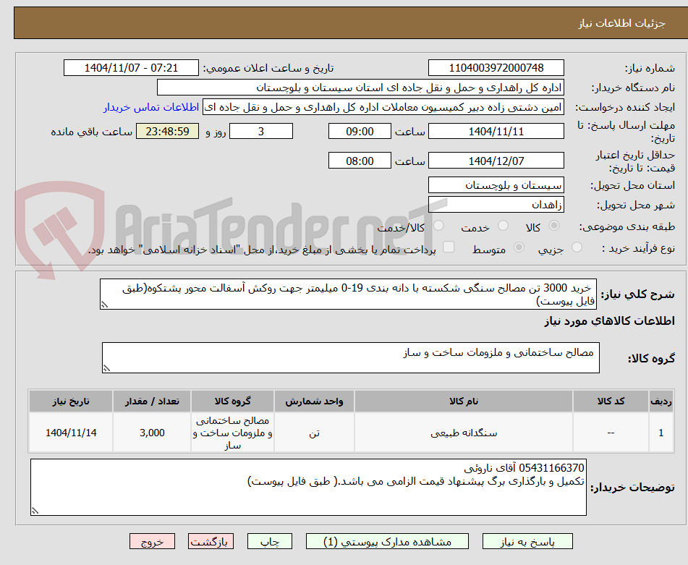Image resolution: width=688 pixels, height=565 pixels.
Task: Click the buyer organization name field
Action: [360, 88]
